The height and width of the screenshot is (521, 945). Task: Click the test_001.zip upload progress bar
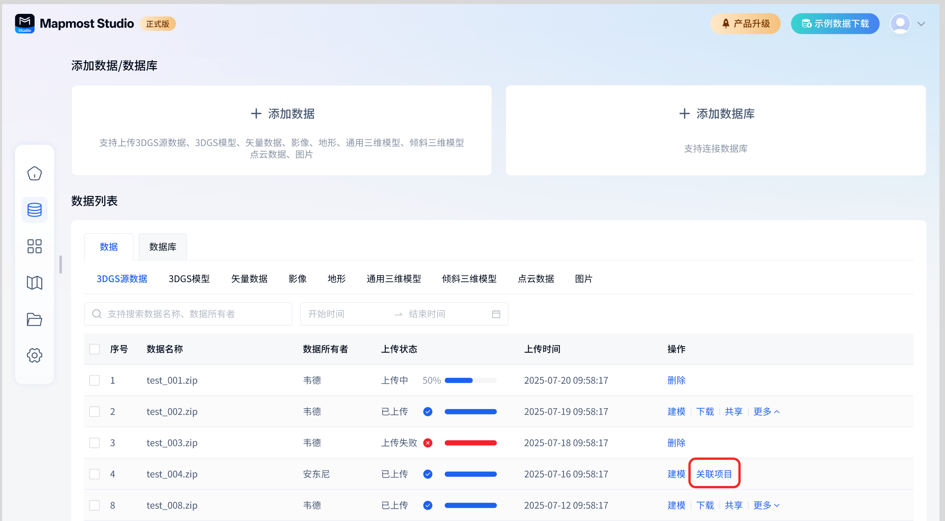[470, 381]
